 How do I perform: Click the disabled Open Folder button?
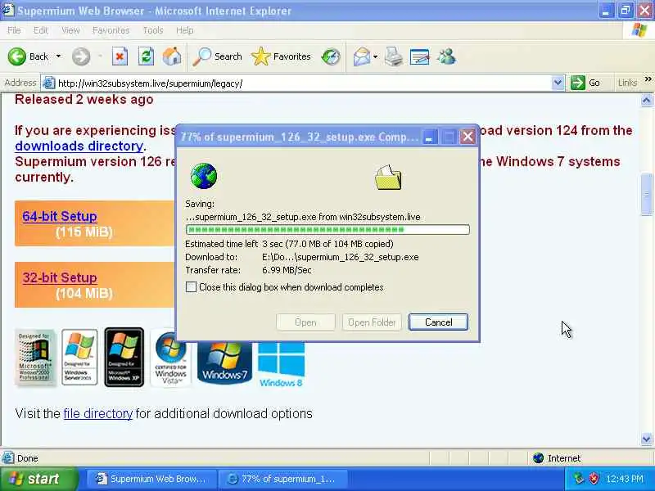coord(372,322)
